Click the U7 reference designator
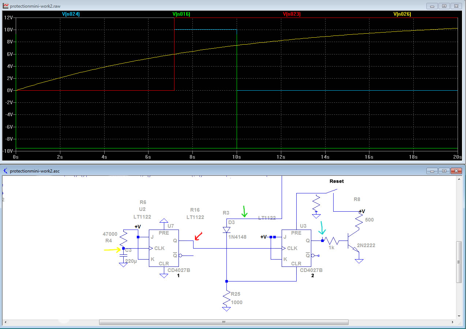 click(171, 226)
